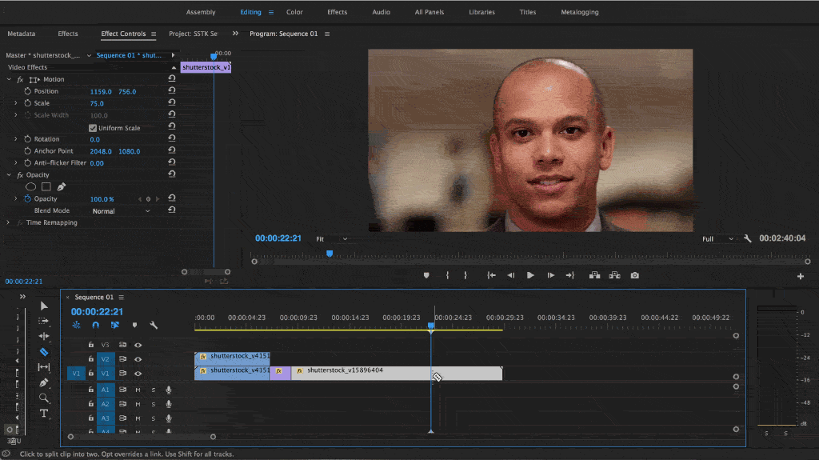Uncheck the Uniform Scale checkbox
The image size is (819, 460).
click(93, 128)
